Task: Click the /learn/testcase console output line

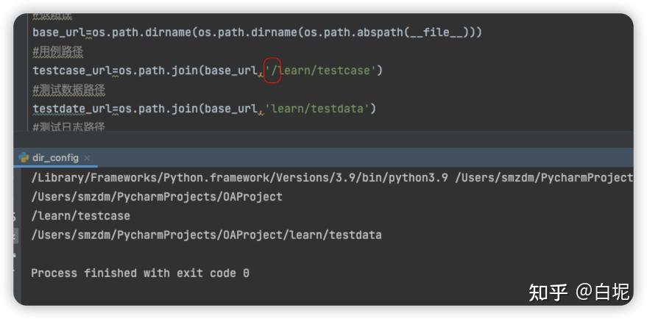Action: pos(81,216)
